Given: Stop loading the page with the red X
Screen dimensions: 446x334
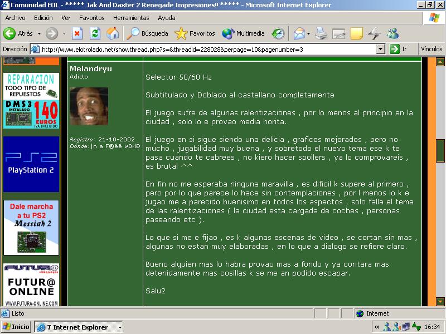Looking at the screenshot, I should [77, 33].
